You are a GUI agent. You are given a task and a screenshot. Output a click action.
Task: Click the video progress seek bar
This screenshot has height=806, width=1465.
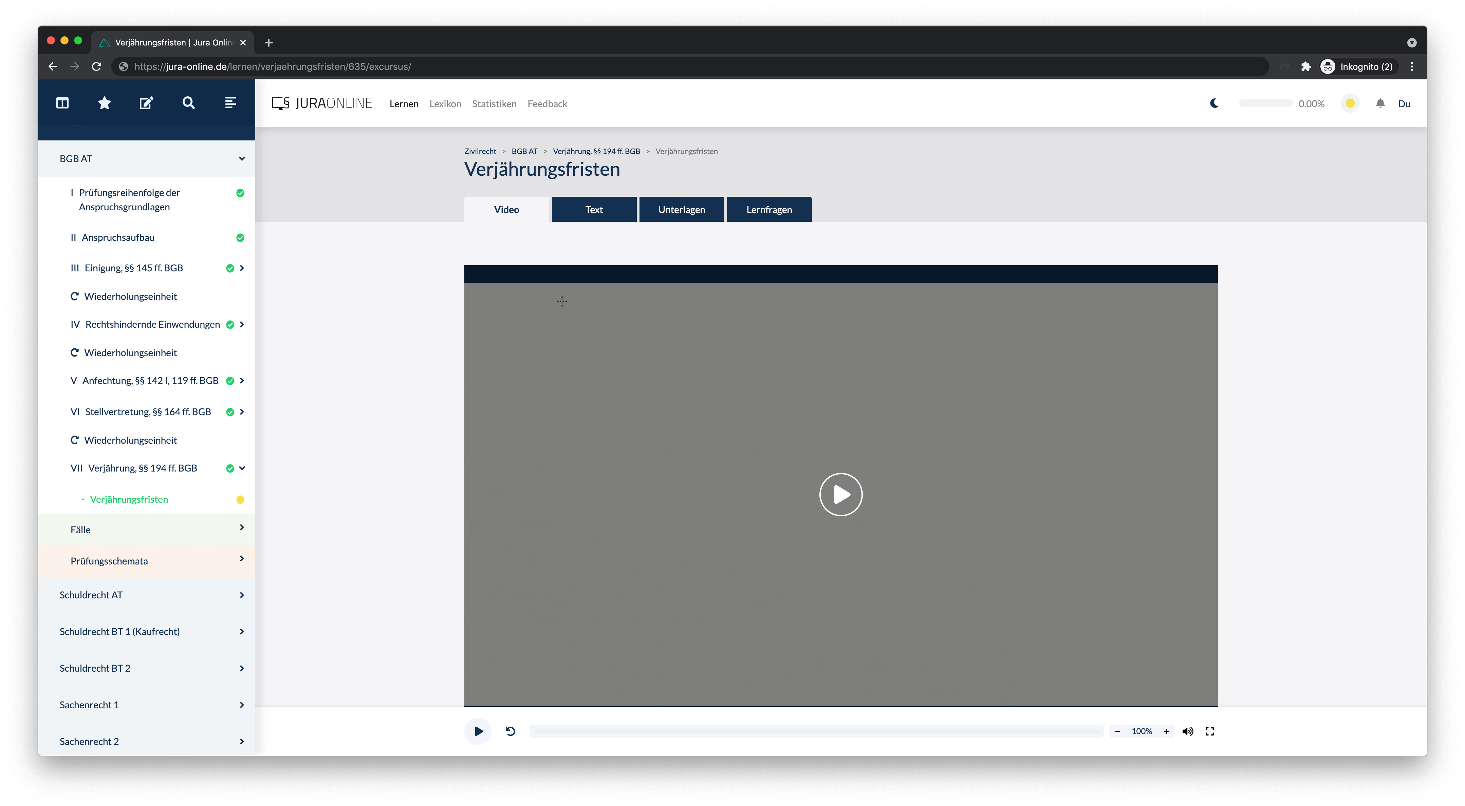(x=816, y=731)
